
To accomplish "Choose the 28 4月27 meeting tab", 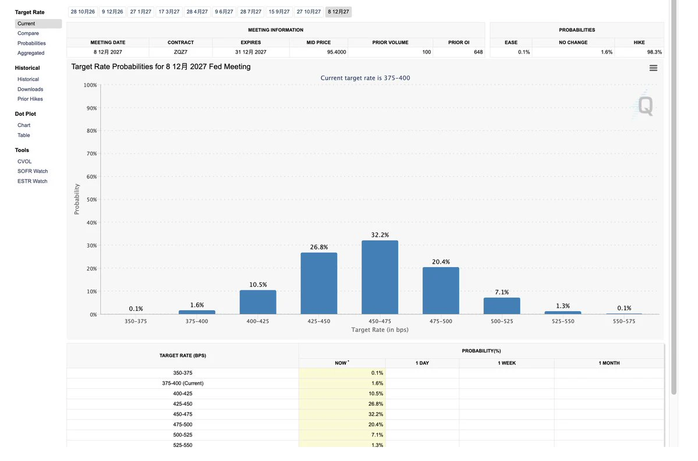I will point(197,12).
